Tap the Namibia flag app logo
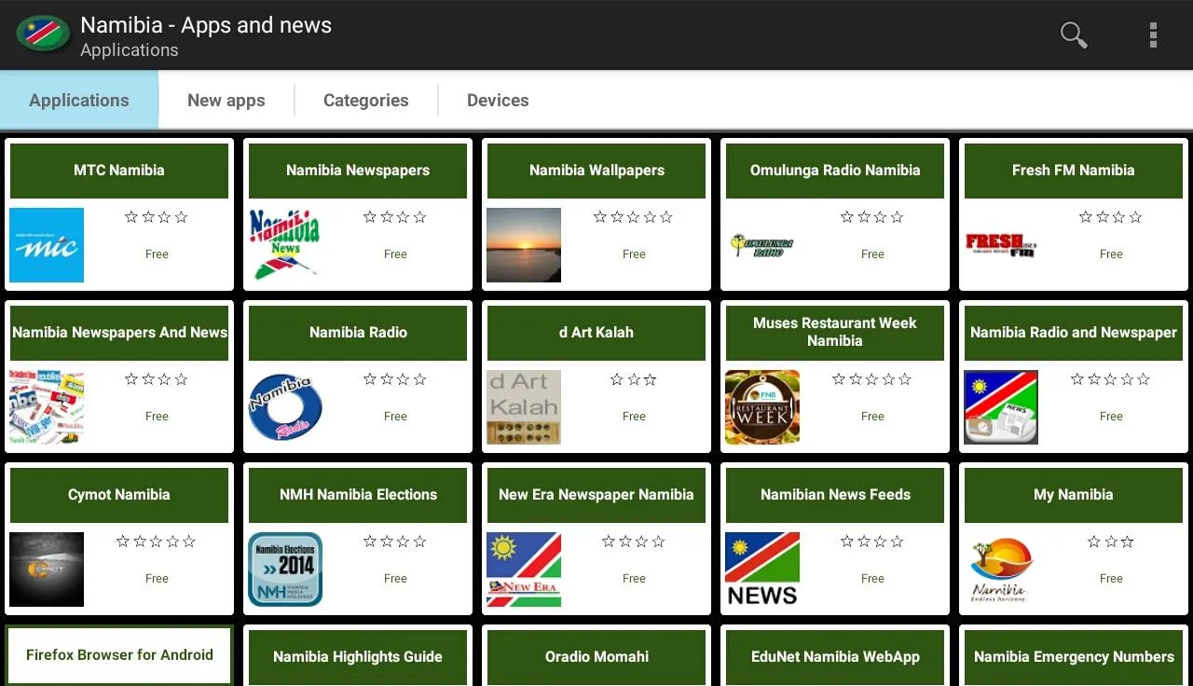1193x686 pixels. click(43, 34)
